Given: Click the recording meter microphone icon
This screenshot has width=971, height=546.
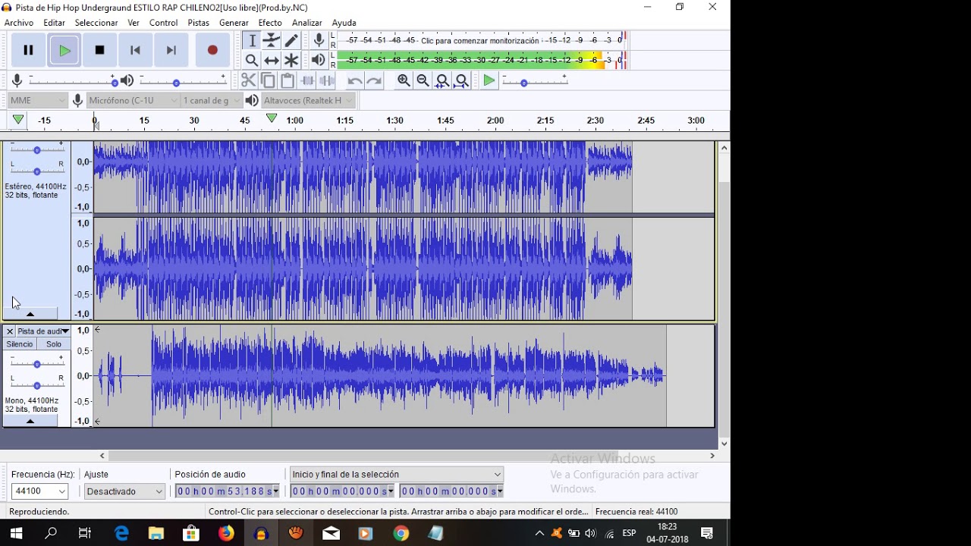Looking at the screenshot, I should pos(319,40).
